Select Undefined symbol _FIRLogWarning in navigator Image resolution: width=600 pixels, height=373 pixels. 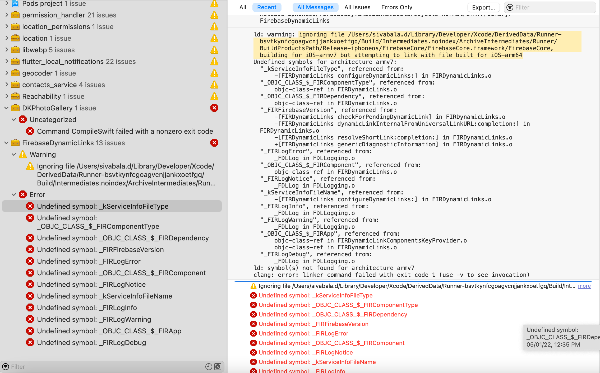112,319
